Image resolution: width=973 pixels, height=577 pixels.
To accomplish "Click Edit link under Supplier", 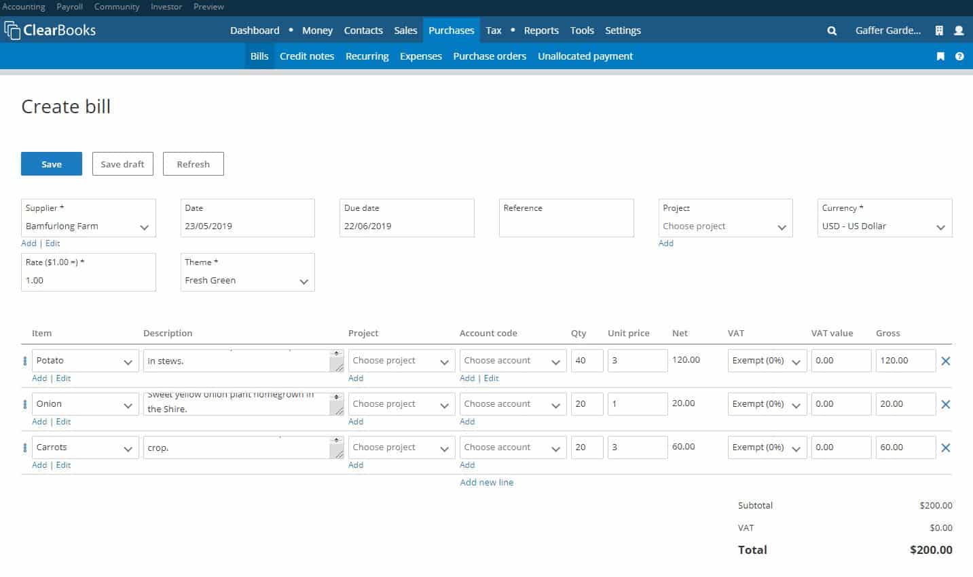I will (53, 243).
